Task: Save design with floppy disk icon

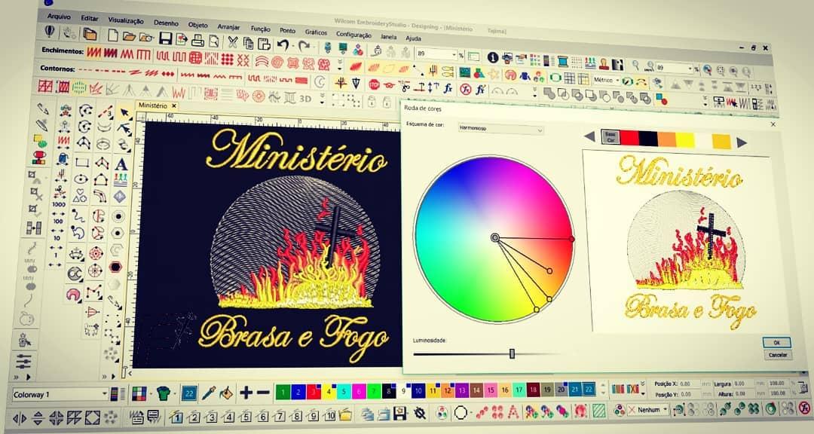Action: point(166,38)
